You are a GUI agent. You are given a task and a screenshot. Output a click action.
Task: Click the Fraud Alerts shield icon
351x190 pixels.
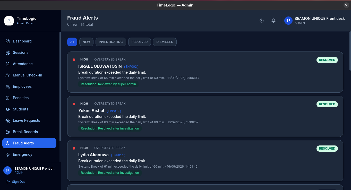point(7,143)
